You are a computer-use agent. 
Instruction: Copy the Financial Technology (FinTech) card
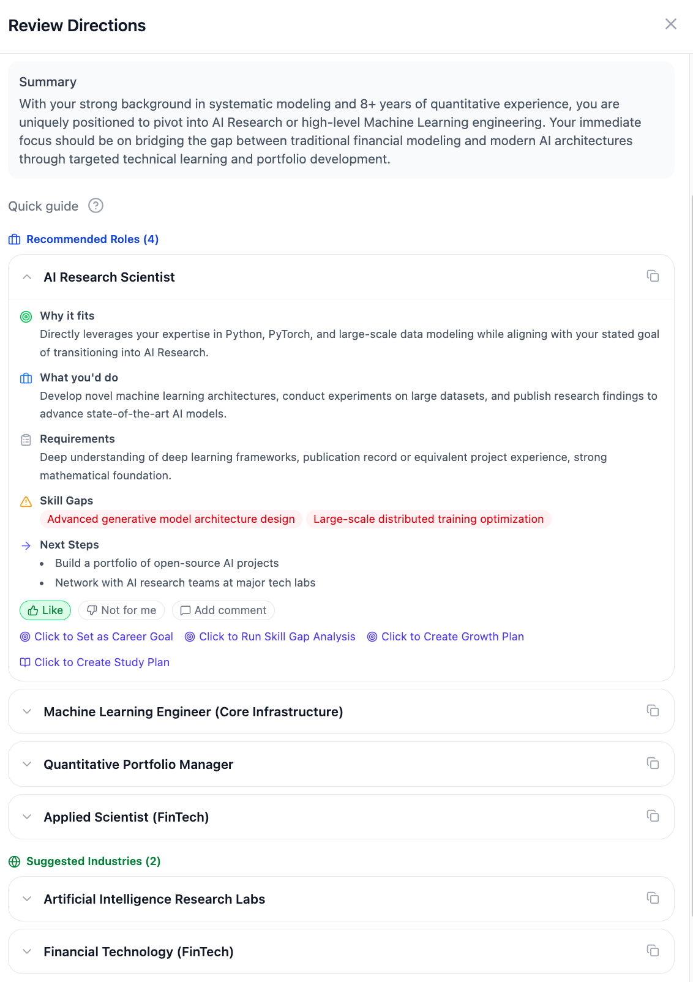[x=653, y=950]
